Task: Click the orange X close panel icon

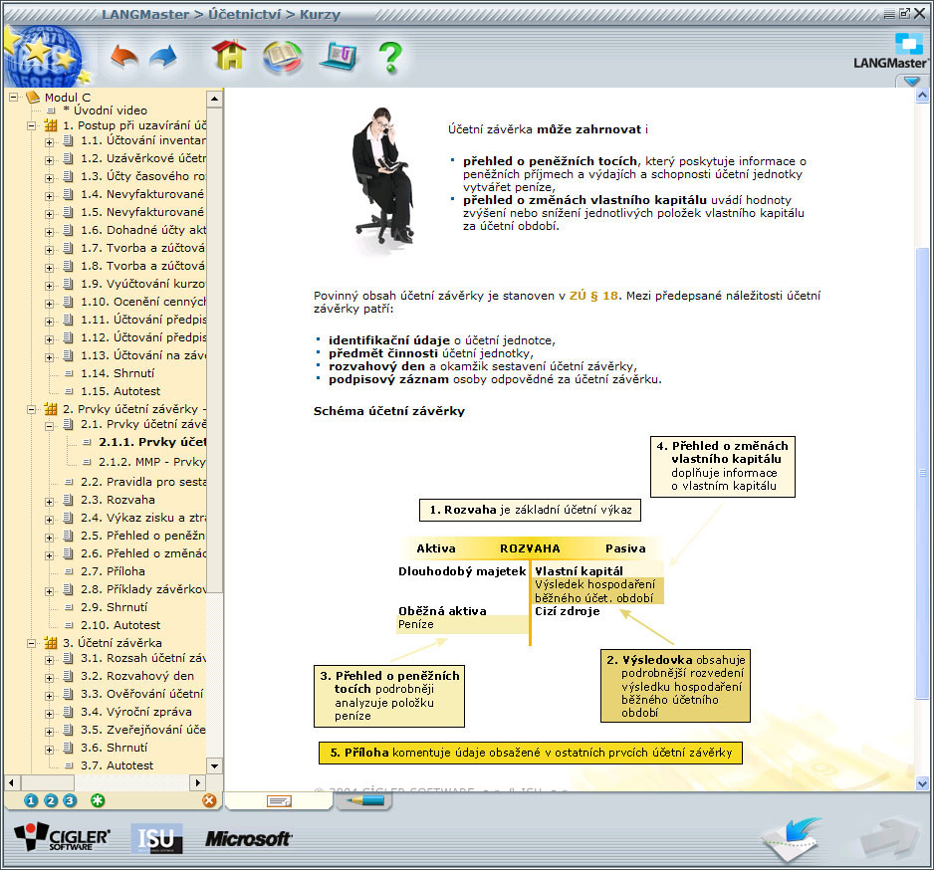Action: coord(209,801)
